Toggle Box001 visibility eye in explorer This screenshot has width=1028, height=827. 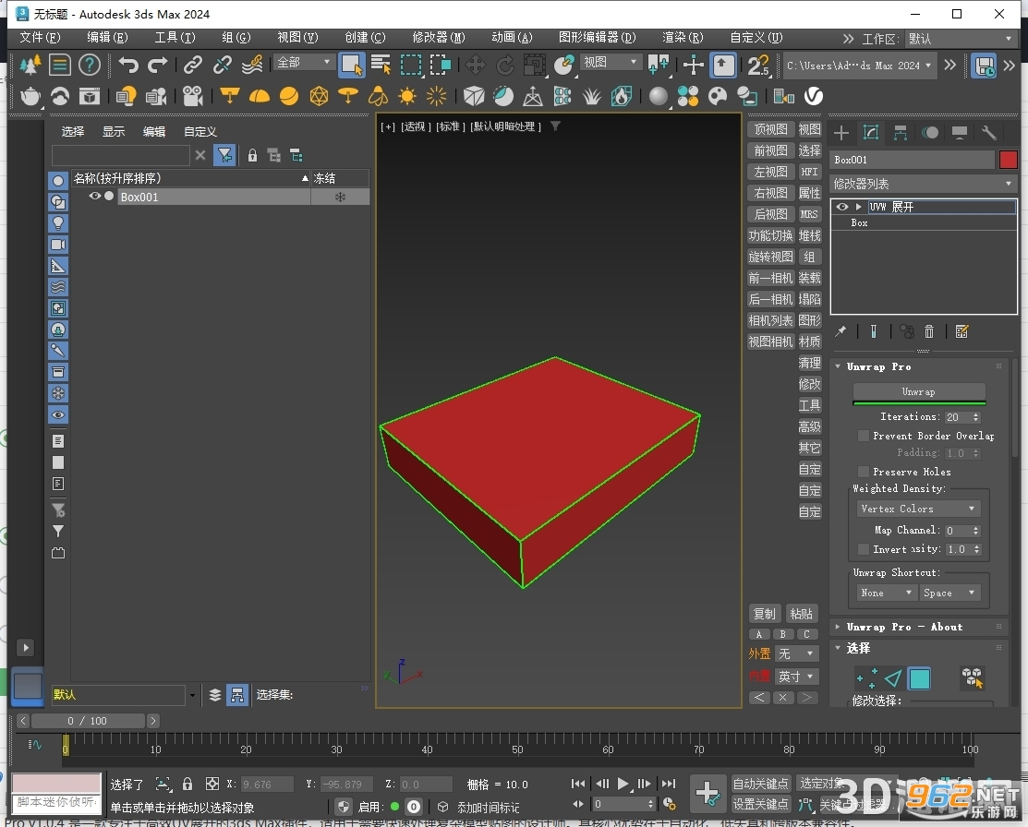point(95,197)
